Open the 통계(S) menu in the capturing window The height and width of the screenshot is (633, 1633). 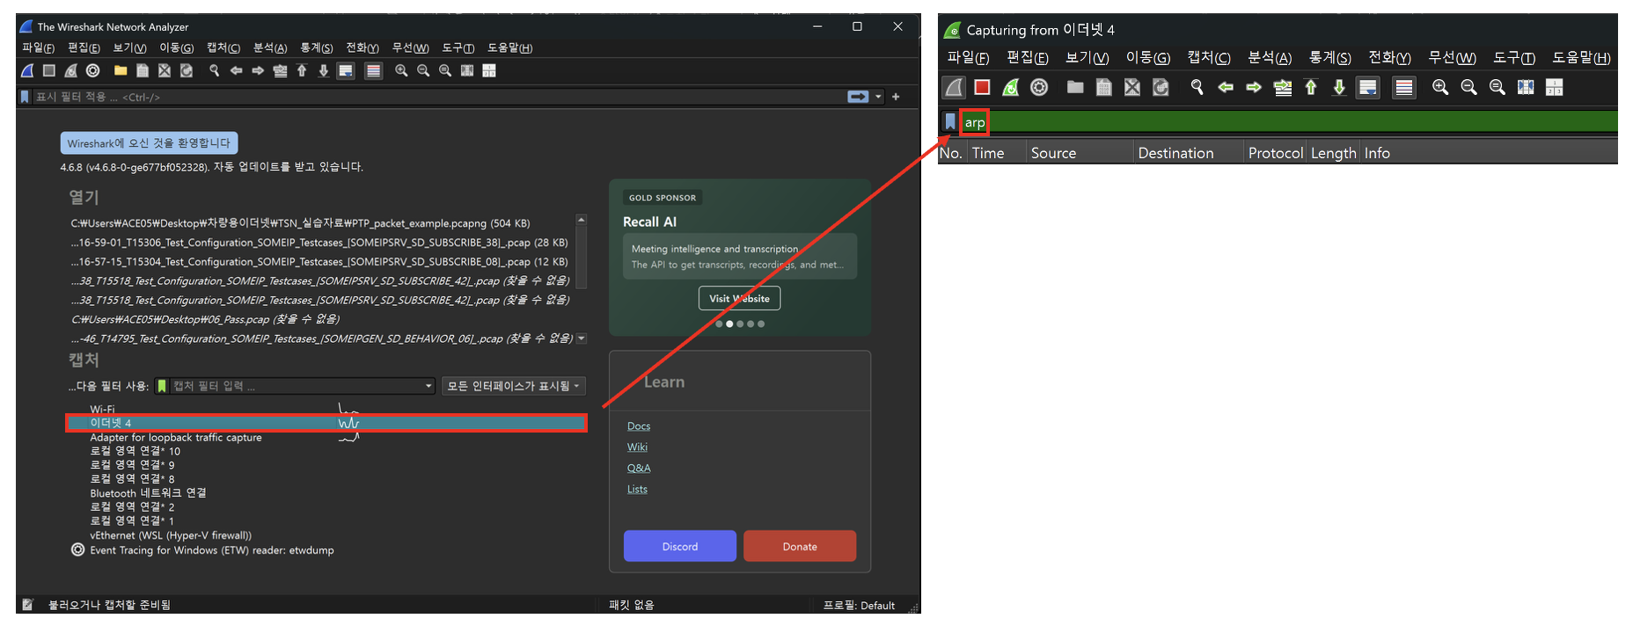pos(1330,58)
